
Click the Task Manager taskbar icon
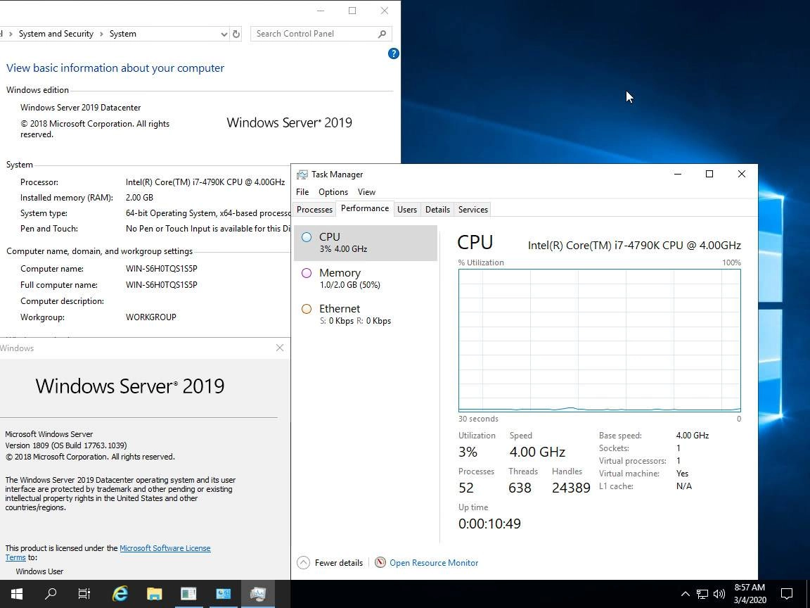tap(257, 593)
